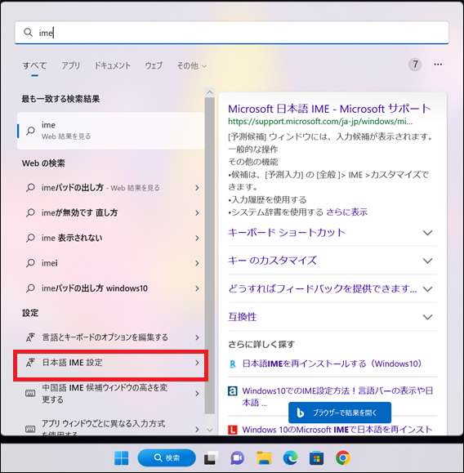Expand arrow for imeパッドの出し方 Web 結果
464x473 pixels.
[x=197, y=188]
